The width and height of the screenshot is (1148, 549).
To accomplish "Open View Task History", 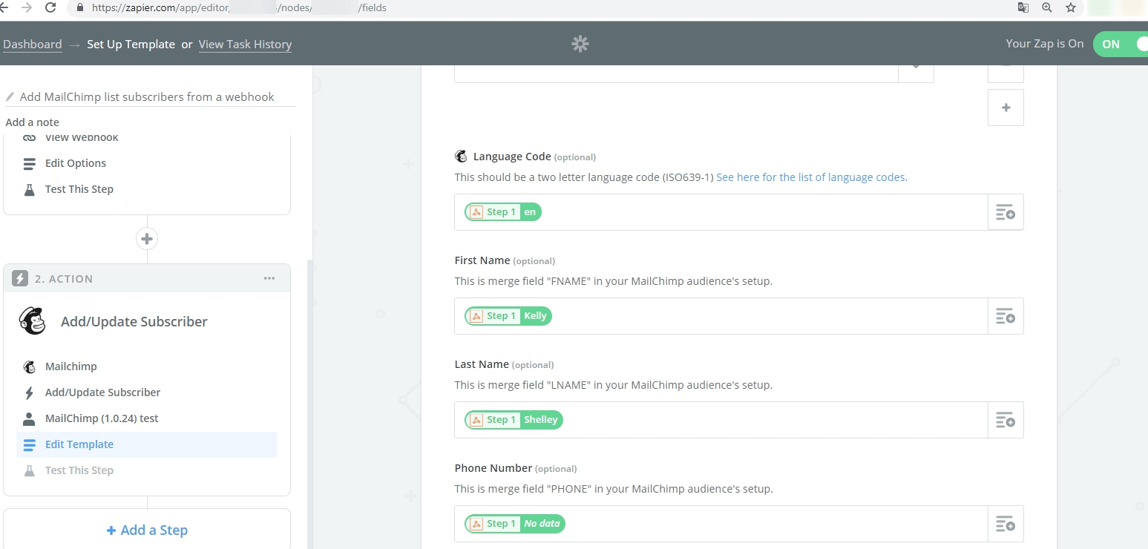I will (x=245, y=45).
